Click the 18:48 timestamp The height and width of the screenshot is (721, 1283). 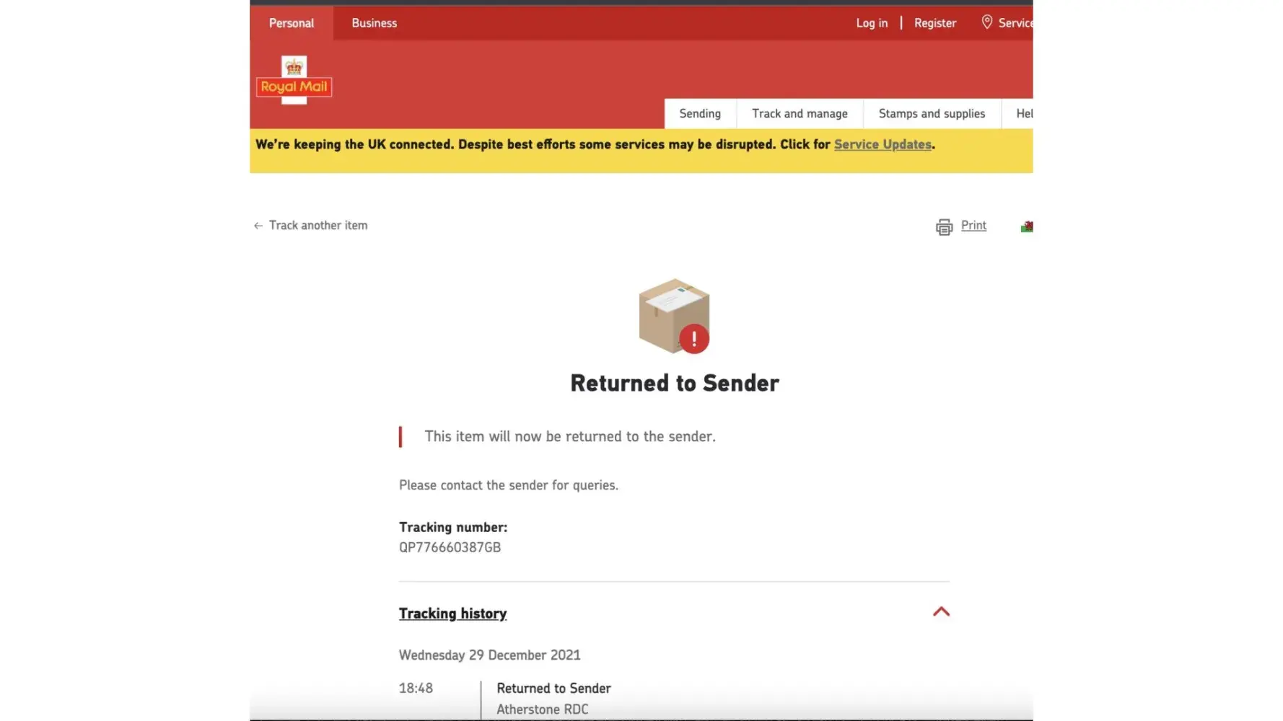coord(416,689)
